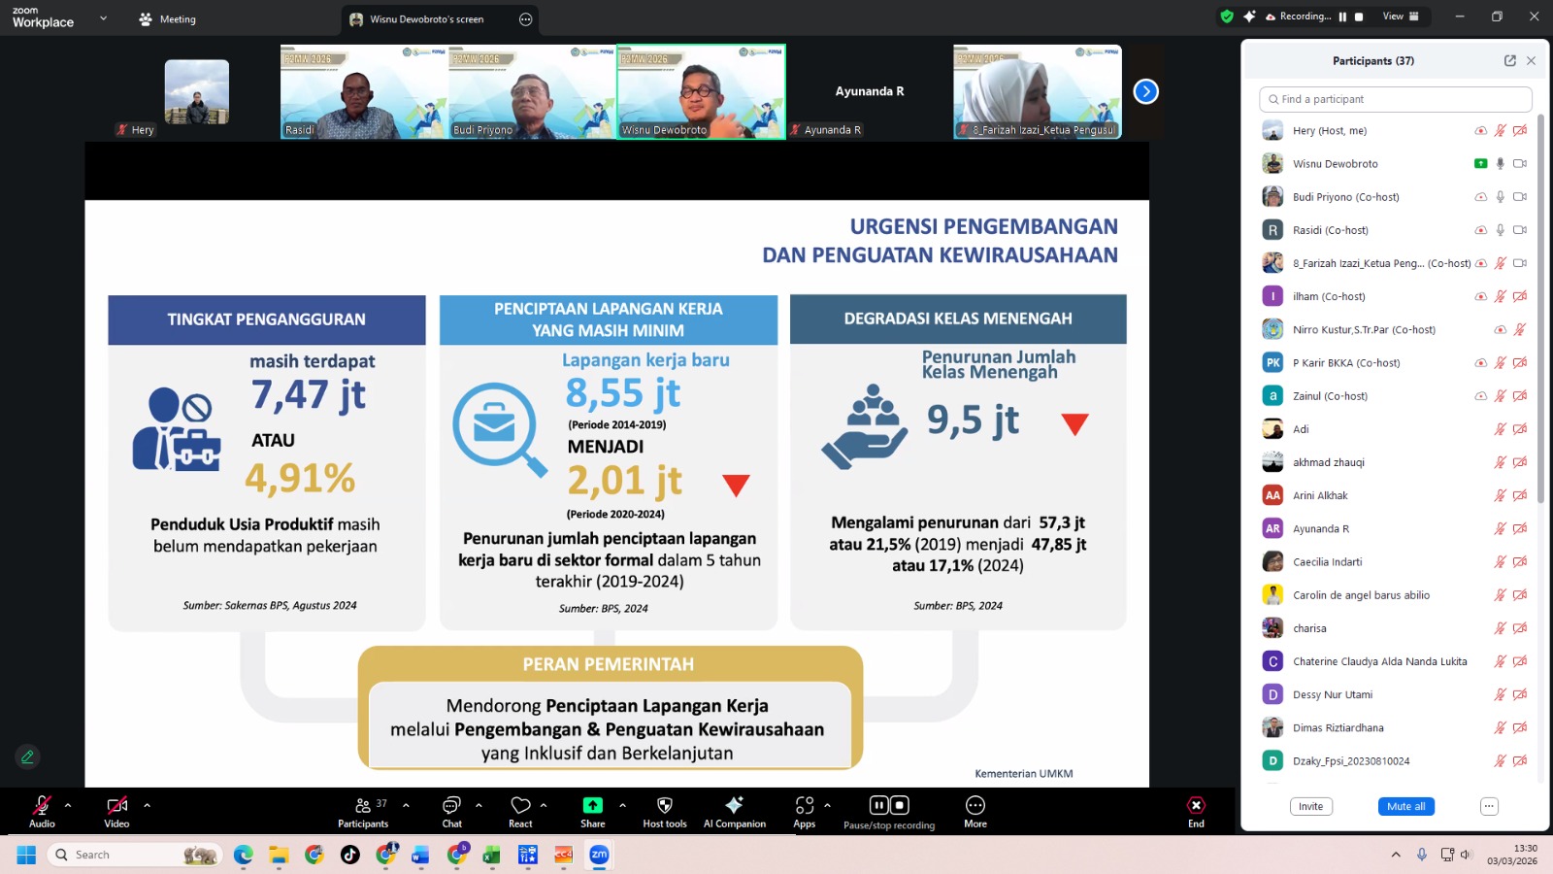Click the Mute all button
1553x874 pixels.
[x=1405, y=807]
